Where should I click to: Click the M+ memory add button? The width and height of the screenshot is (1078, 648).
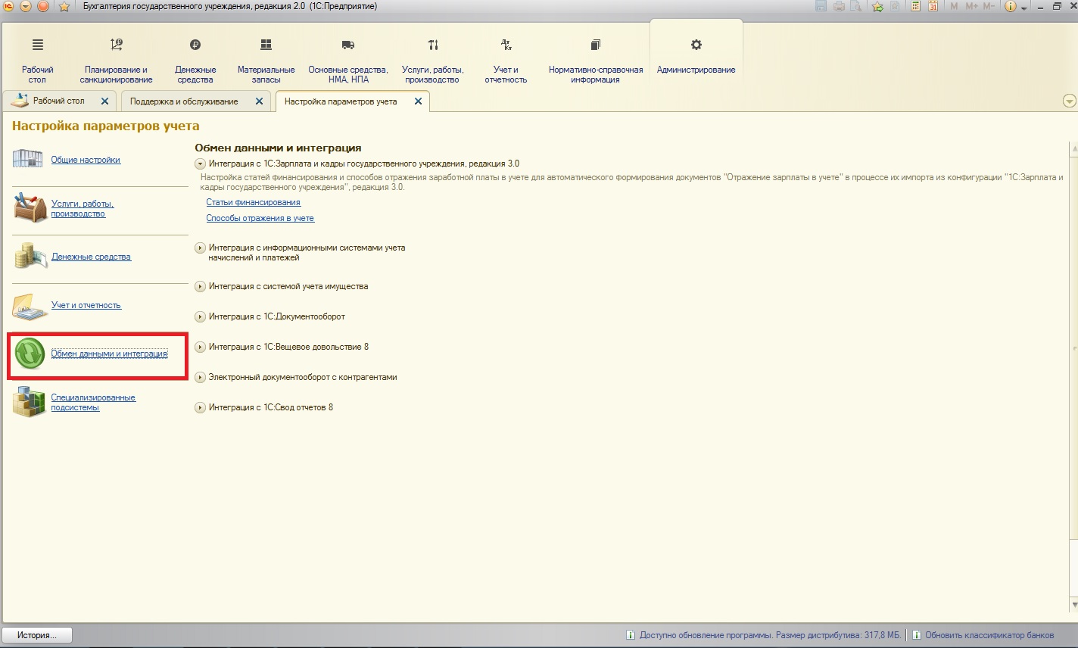point(971,6)
